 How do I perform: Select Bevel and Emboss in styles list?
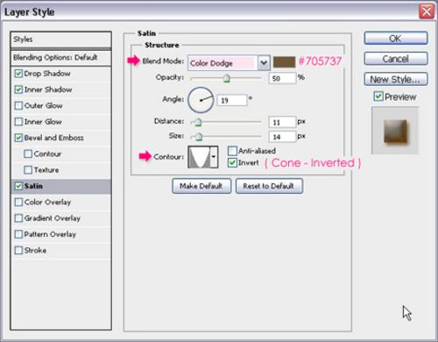pyautogui.click(x=53, y=138)
